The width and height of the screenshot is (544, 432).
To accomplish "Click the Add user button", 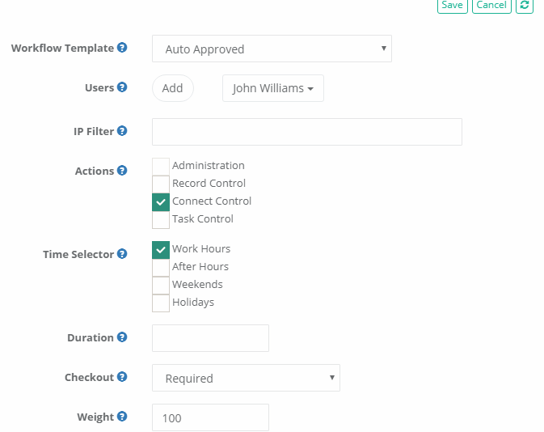I will point(172,89).
